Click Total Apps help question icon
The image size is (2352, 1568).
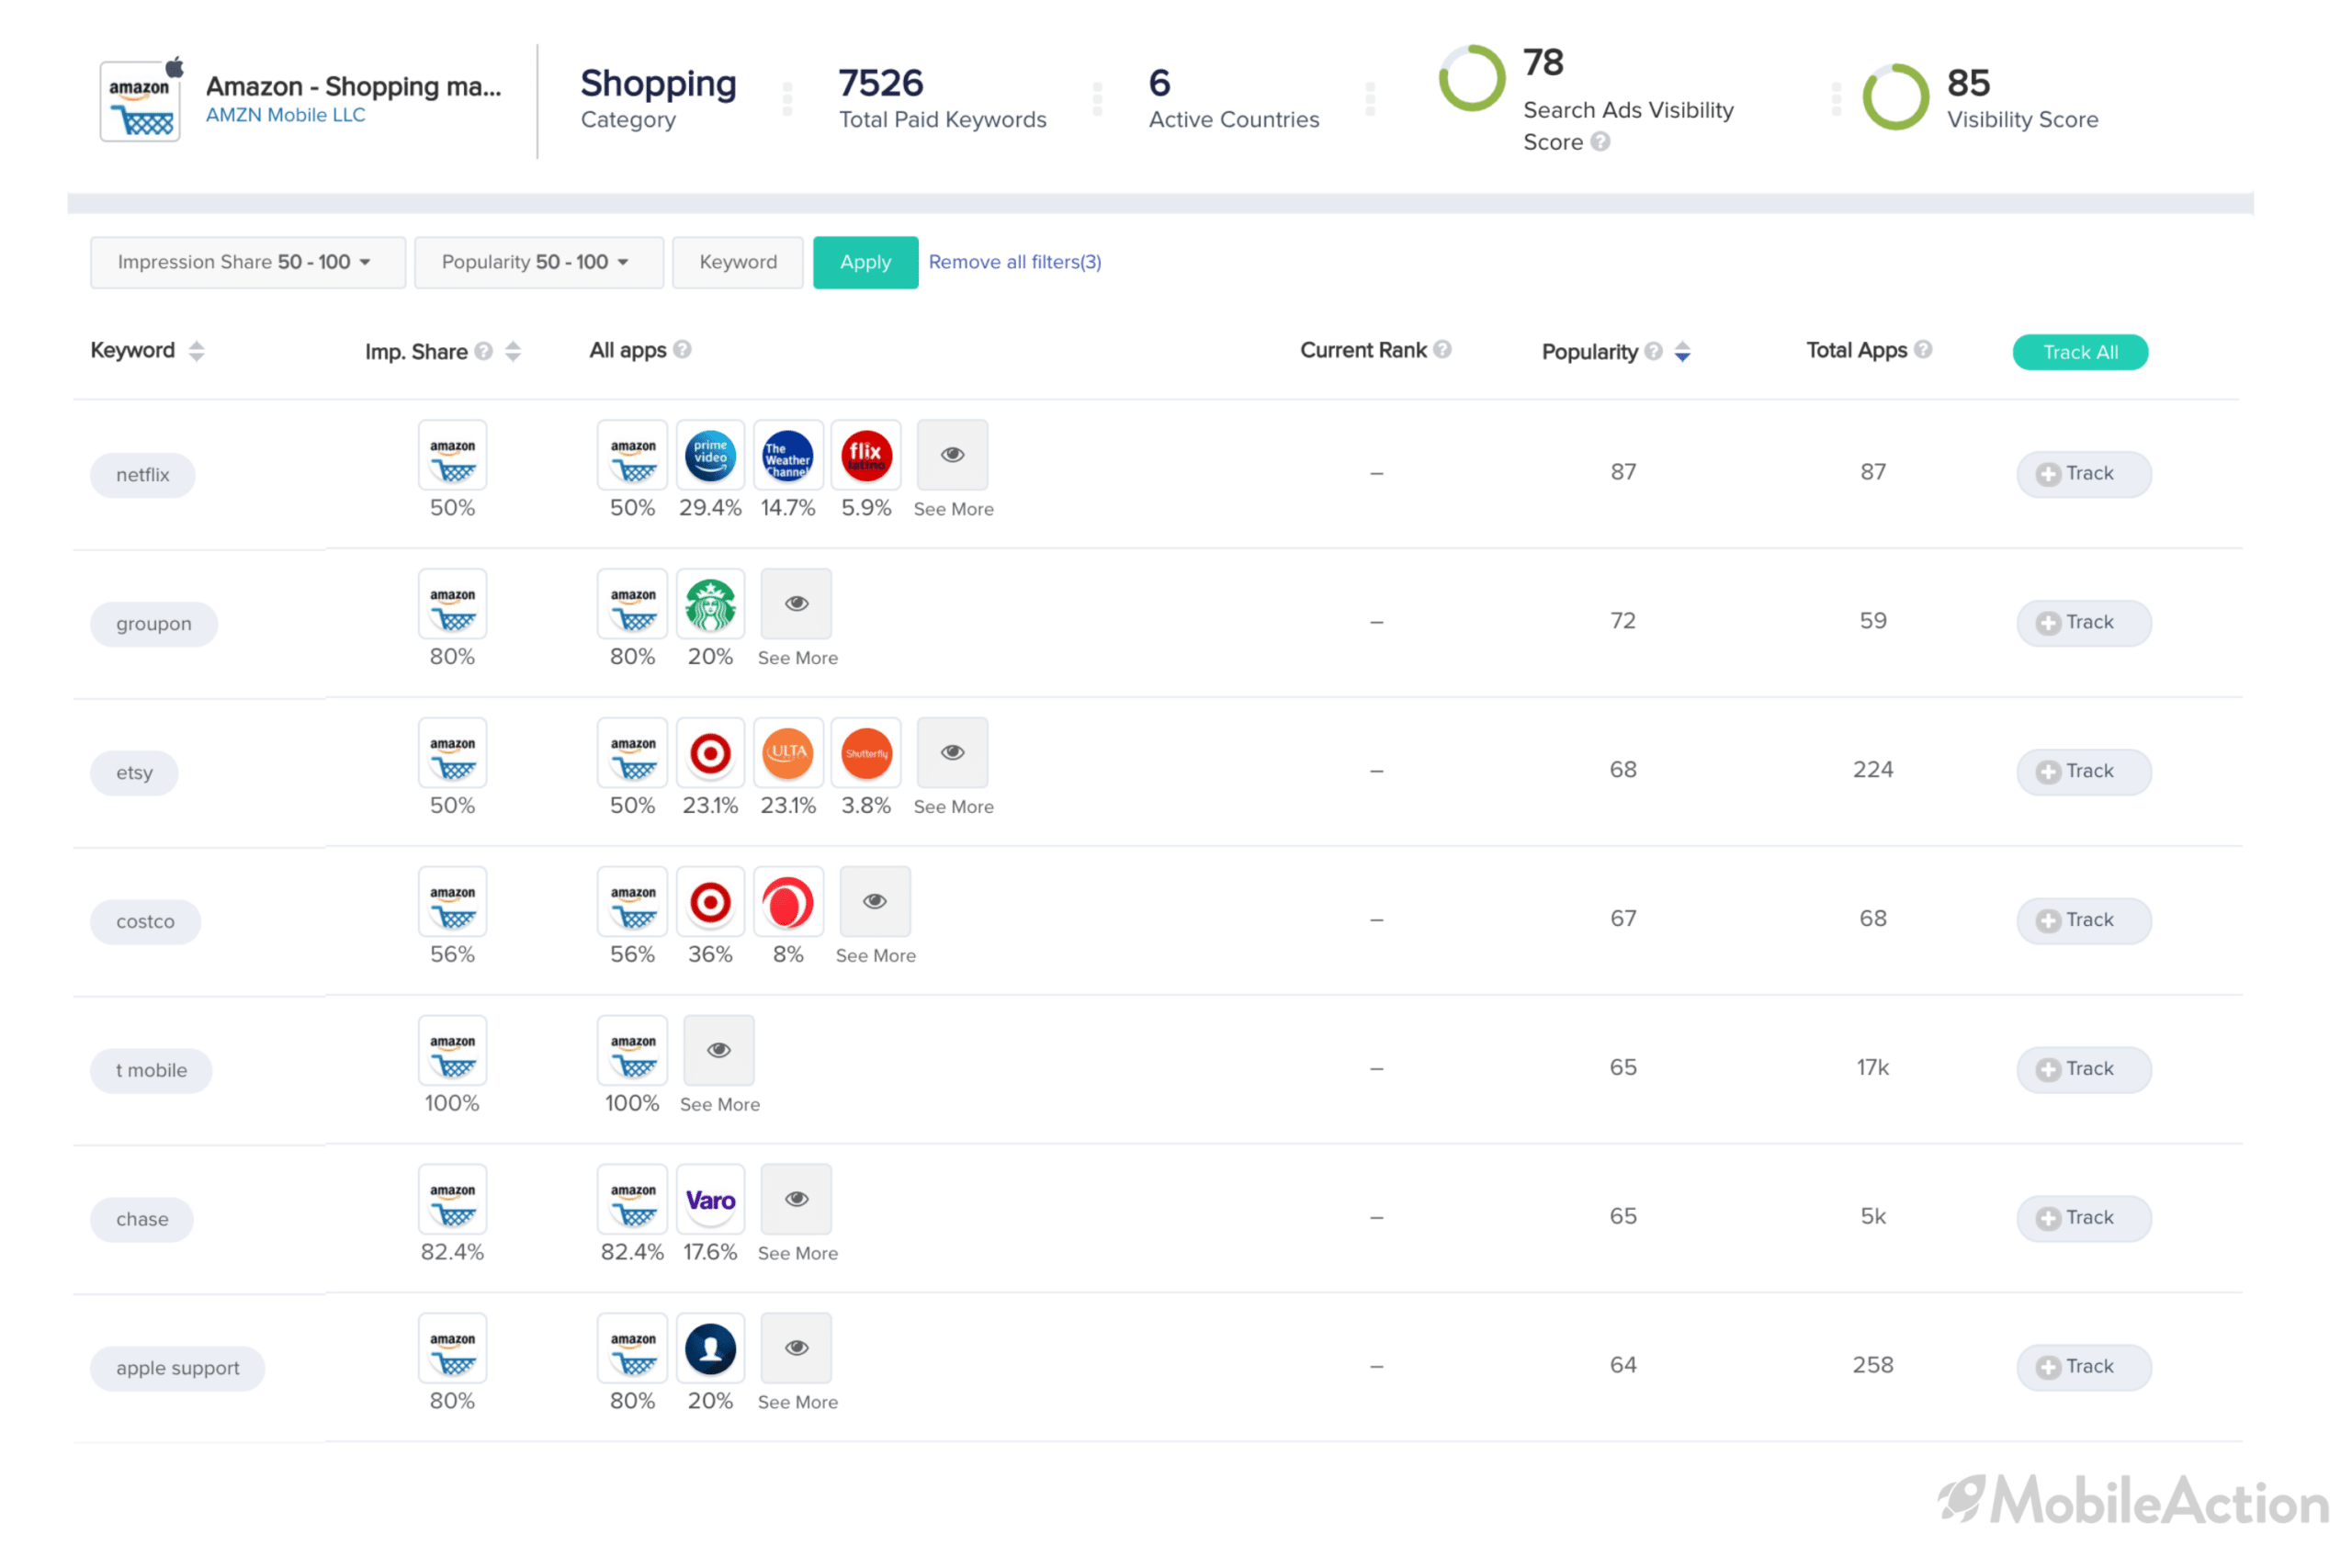(x=1923, y=350)
